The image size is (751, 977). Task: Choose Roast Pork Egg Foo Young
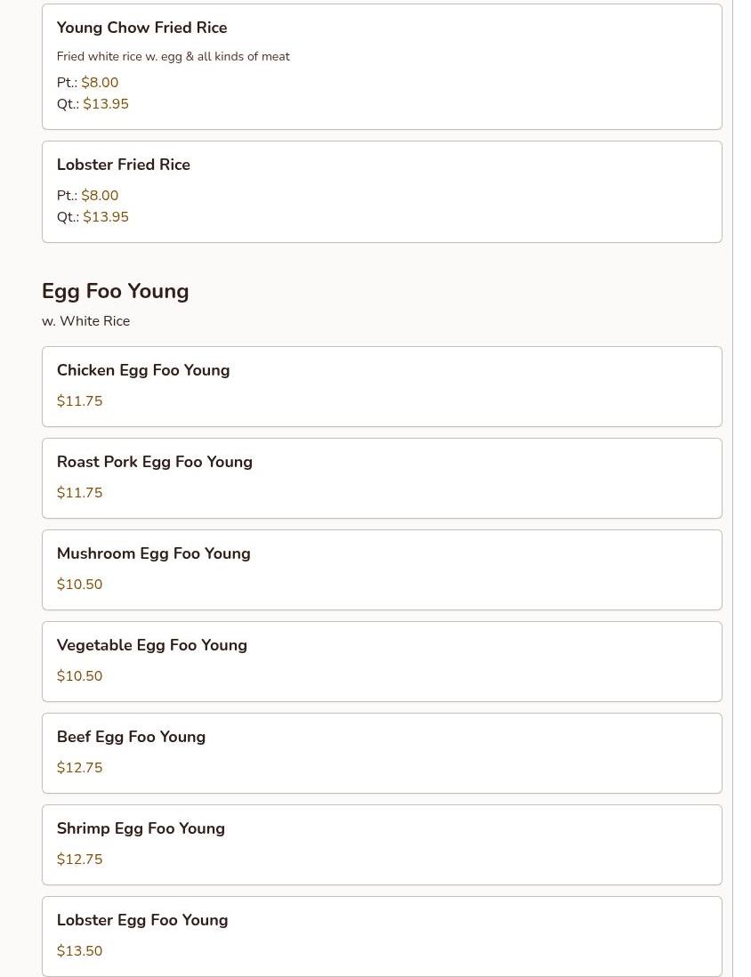154,462
